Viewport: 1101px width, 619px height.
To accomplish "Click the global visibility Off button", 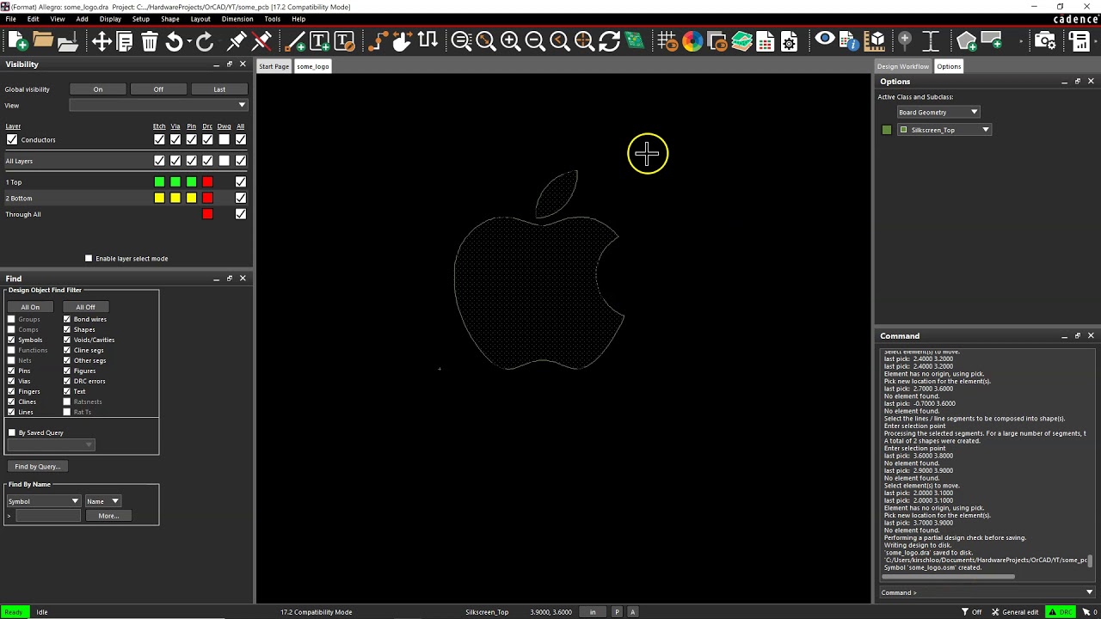I will 158,89.
